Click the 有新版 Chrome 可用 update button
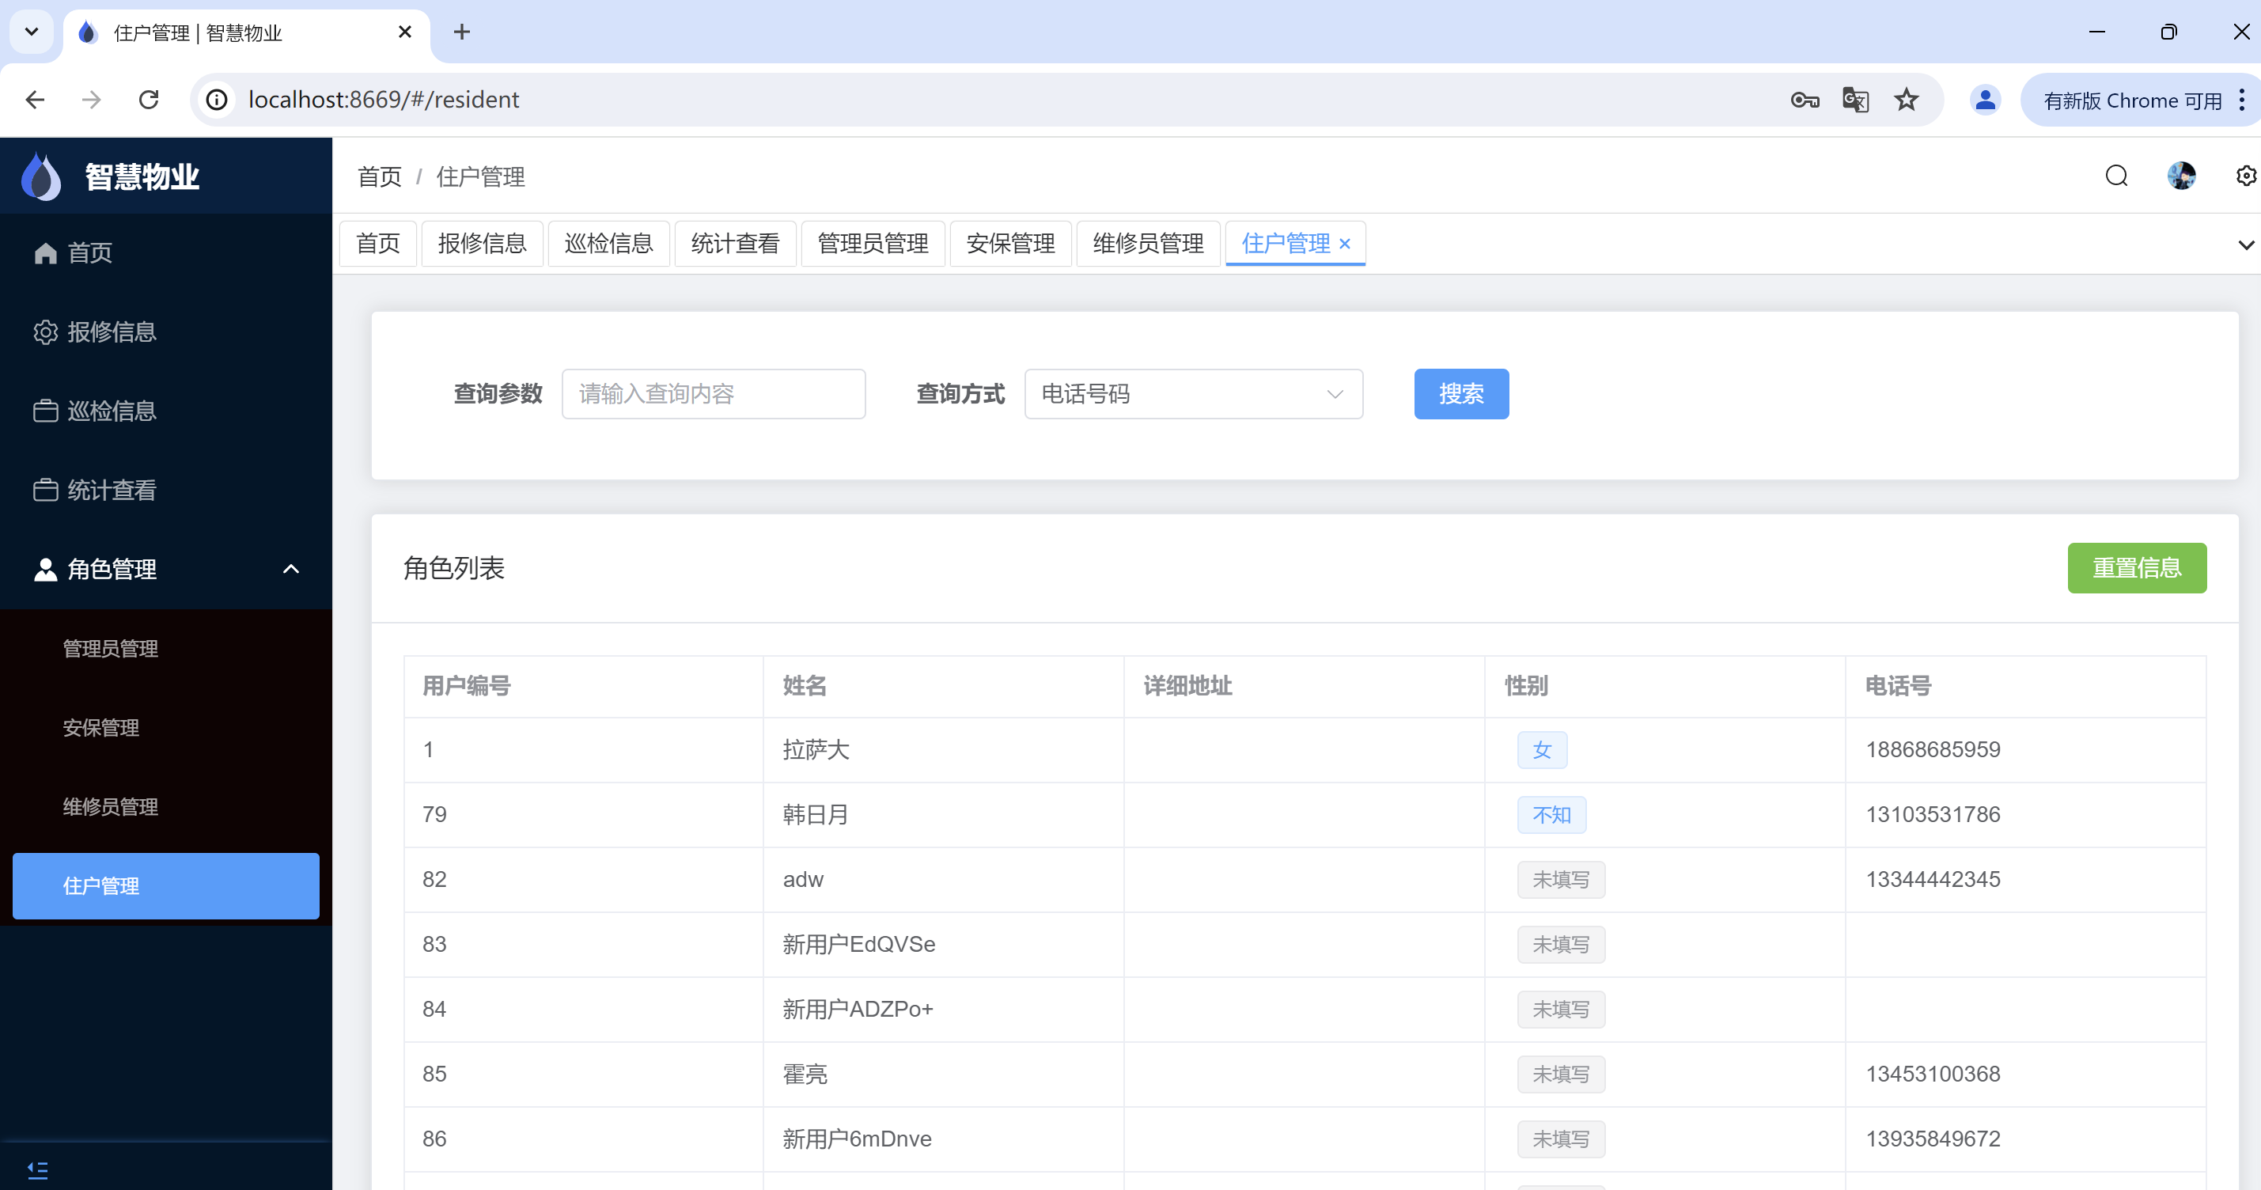2261x1190 pixels. click(2133, 100)
